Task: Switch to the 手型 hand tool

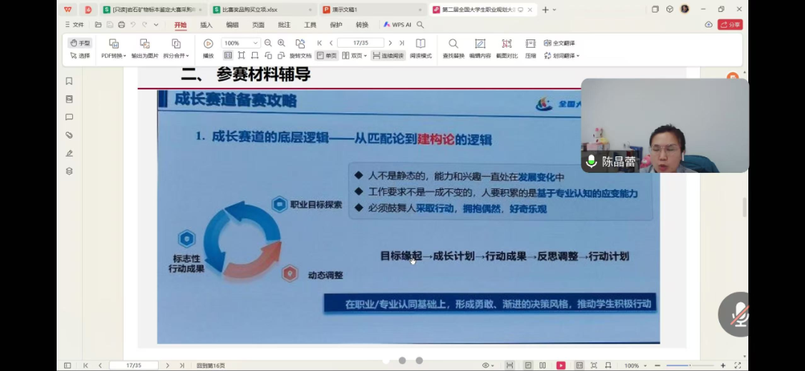Action: (80, 43)
